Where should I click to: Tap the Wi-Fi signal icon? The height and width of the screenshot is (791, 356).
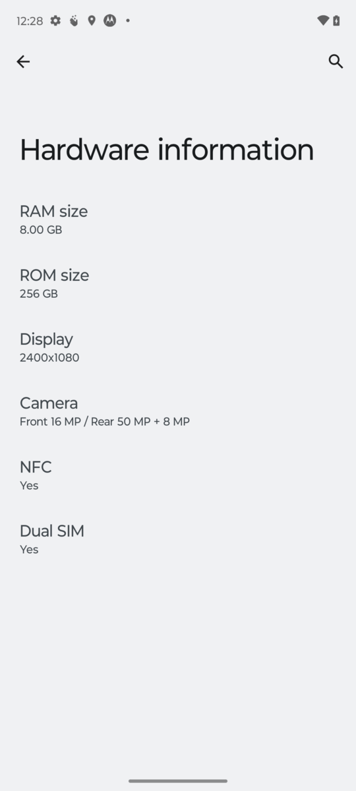[323, 20]
